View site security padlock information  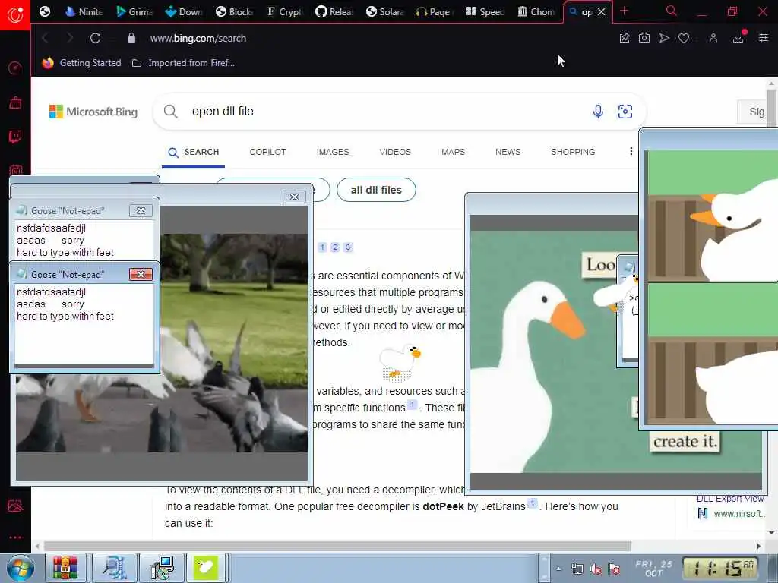131,38
